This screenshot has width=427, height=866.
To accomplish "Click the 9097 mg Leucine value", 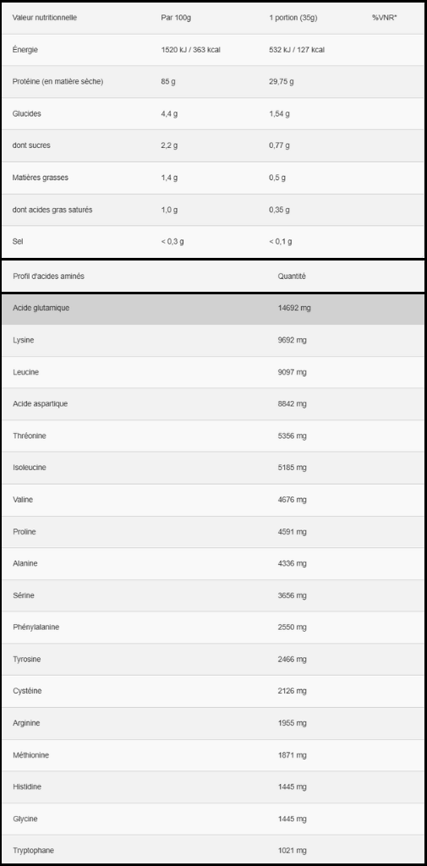I will (x=293, y=372).
